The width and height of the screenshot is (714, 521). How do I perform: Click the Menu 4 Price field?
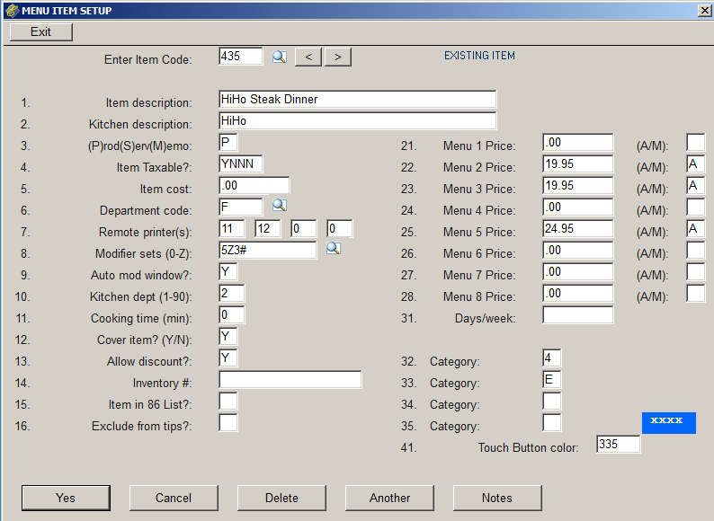[578, 207]
